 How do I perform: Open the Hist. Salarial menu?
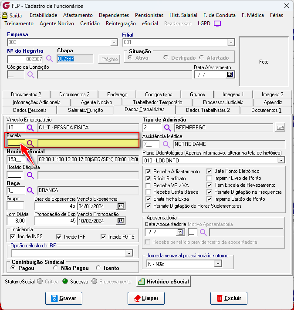click(183, 15)
